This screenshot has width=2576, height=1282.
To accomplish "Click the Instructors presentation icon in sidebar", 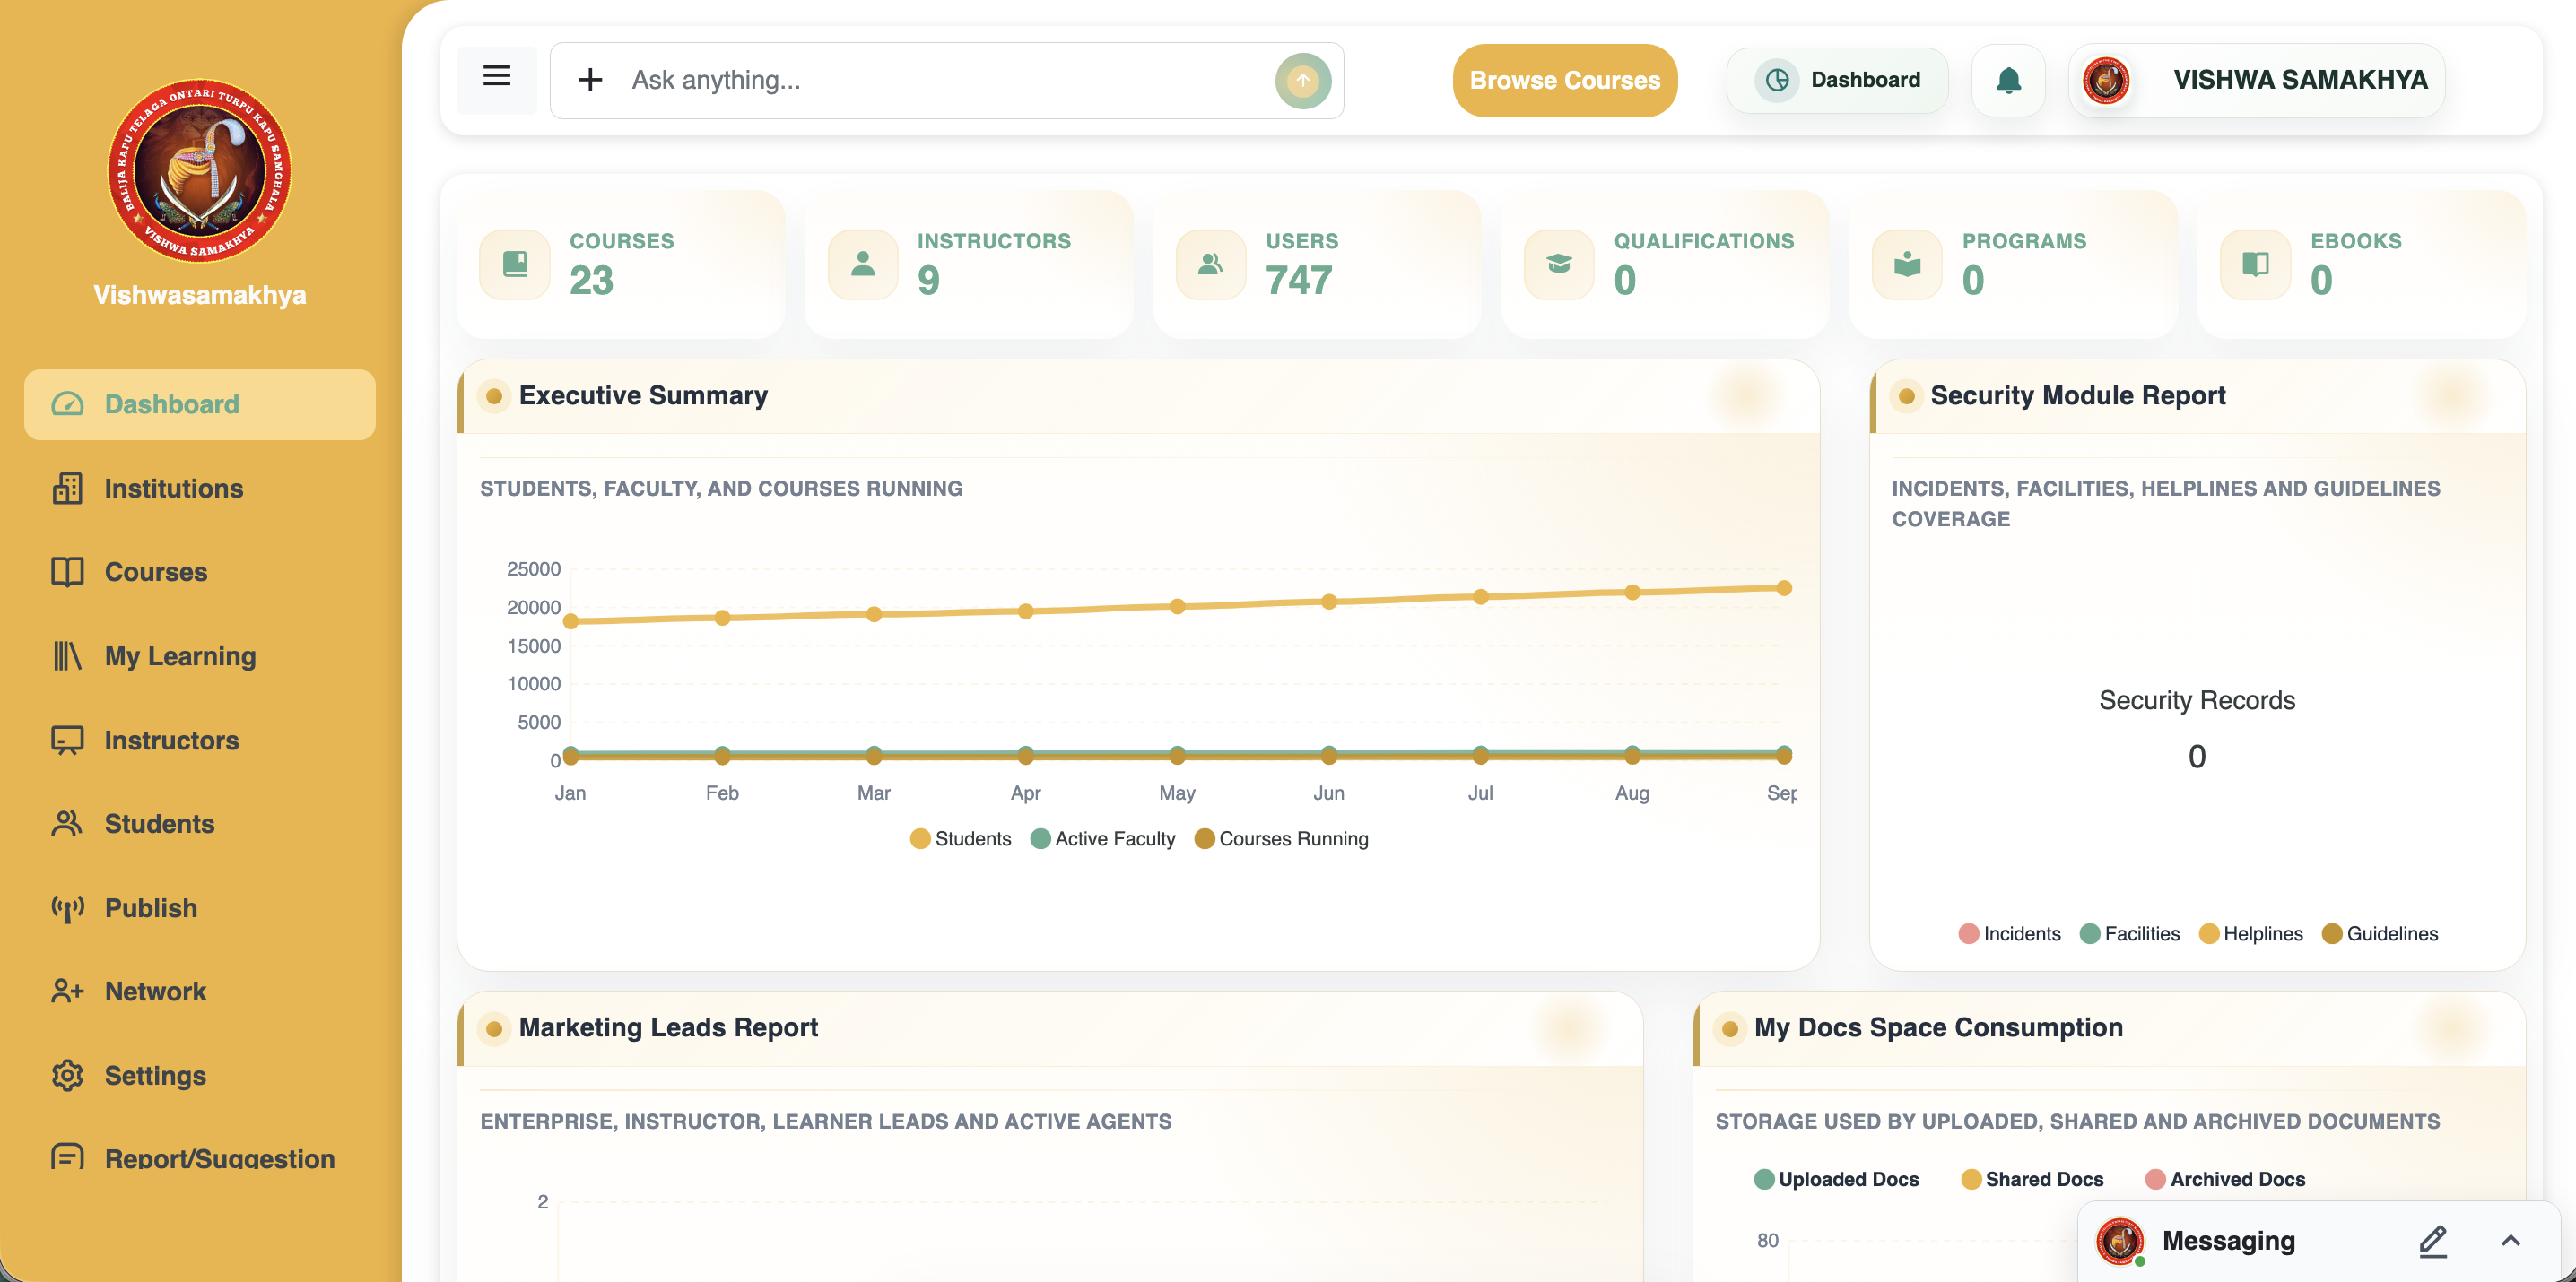I will 67,740.
